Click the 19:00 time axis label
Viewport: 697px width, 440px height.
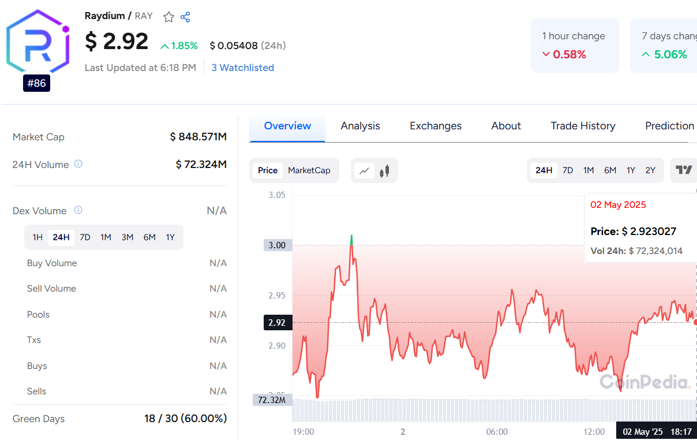click(303, 432)
